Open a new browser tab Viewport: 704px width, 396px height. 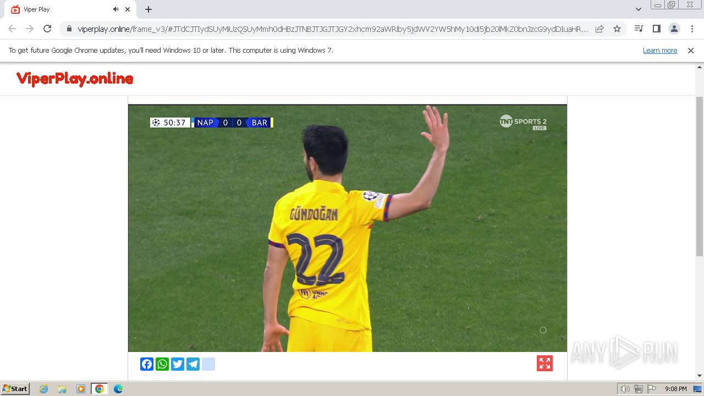coord(148,9)
